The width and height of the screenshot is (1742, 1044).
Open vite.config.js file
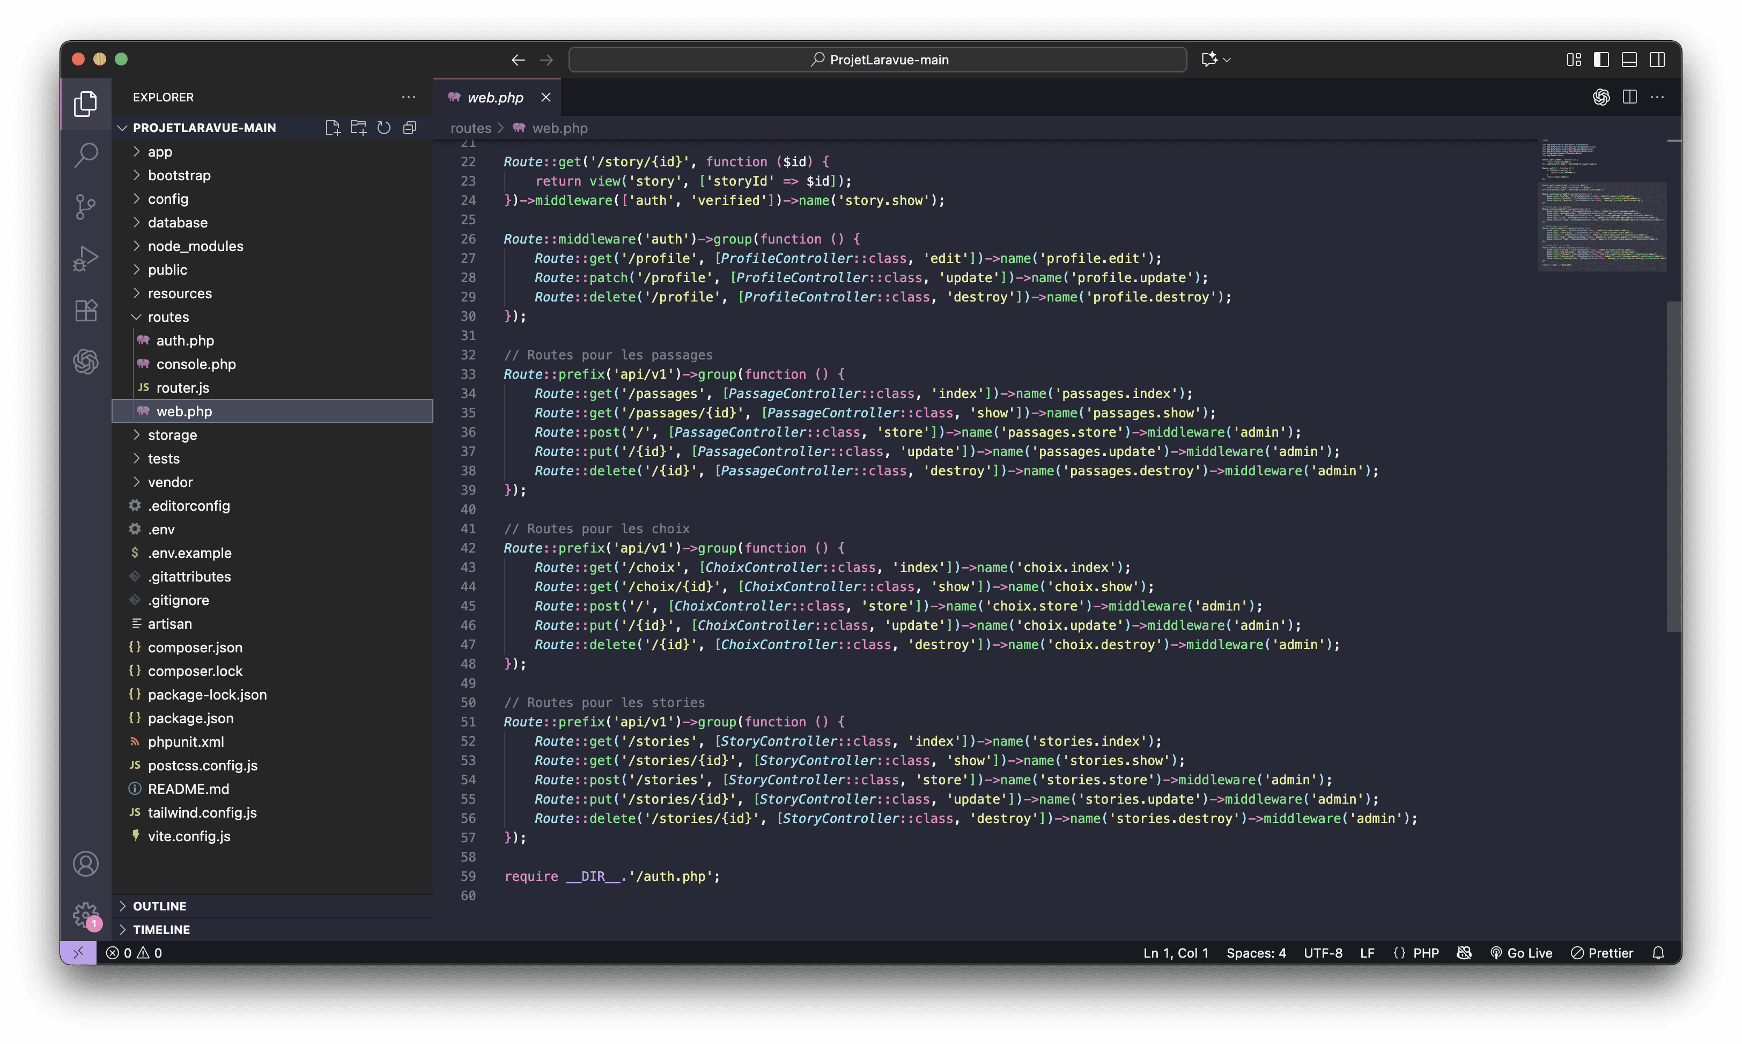272,836
